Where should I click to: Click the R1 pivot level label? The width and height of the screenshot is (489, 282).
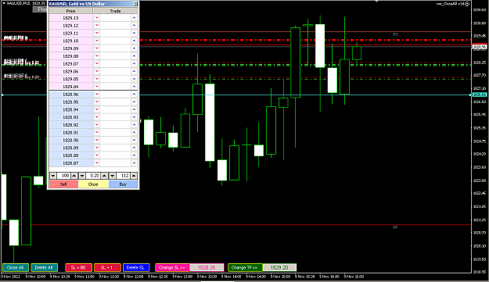pyautogui.click(x=395, y=34)
